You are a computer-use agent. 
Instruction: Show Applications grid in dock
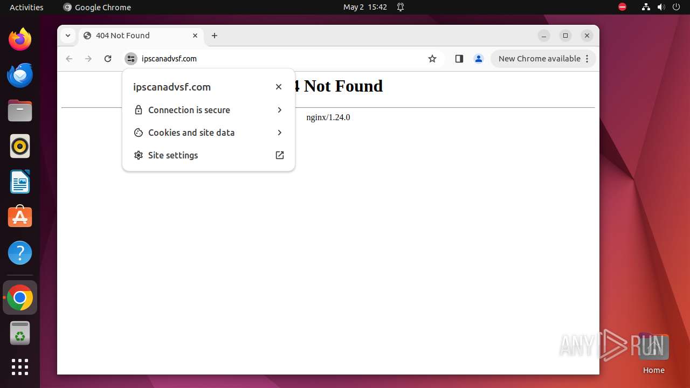20,367
